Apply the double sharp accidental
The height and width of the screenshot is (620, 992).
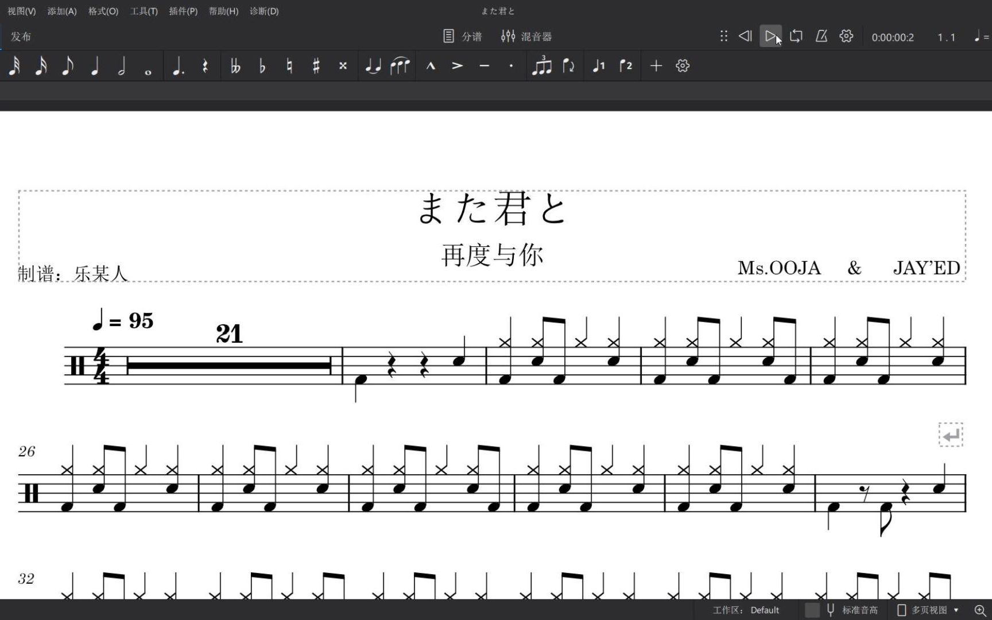click(x=343, y=66)
